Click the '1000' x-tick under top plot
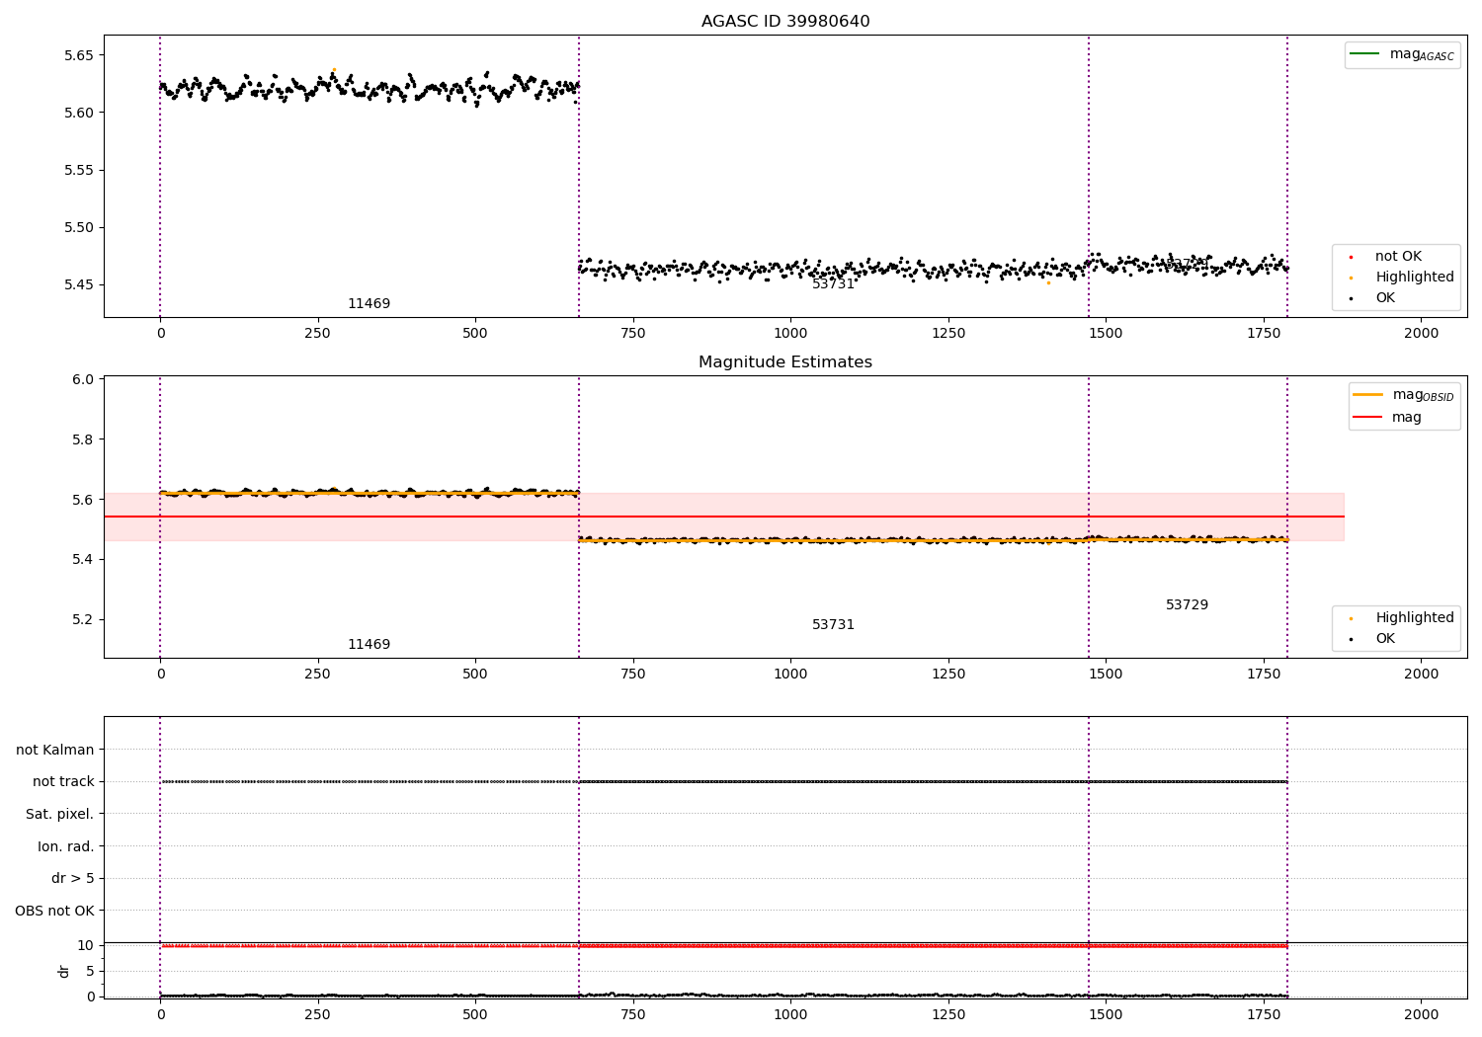 point(790,334)
